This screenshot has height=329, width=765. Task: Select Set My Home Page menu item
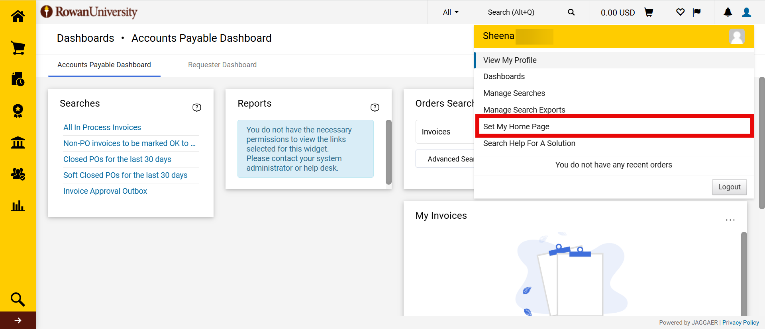pyautogui.click(x=516, y=127)
